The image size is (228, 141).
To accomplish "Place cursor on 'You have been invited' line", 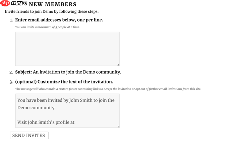I will 66,100.
